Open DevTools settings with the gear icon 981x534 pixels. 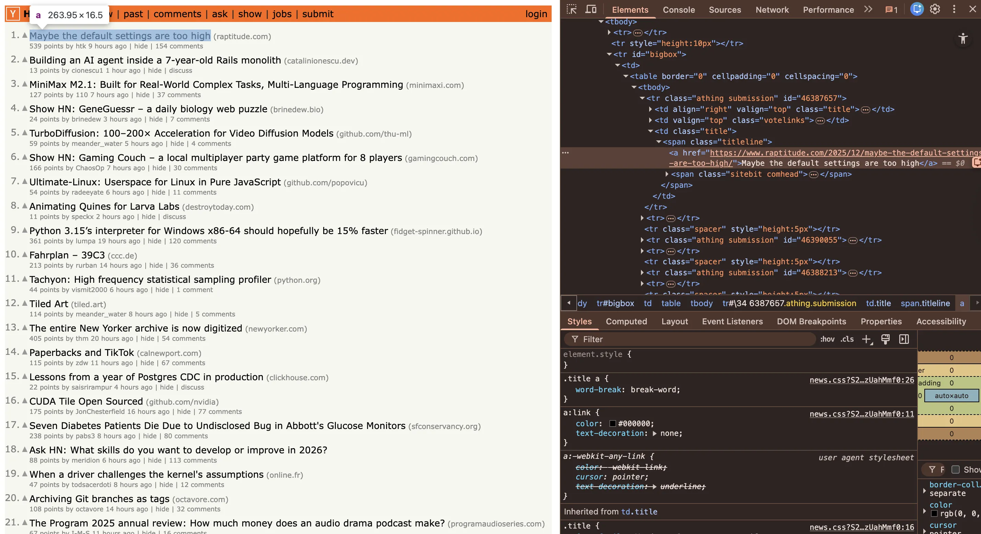(935, 9)
